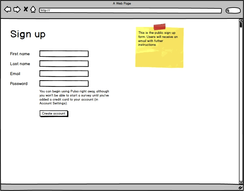Image resolution: width=244 pixels, height=191 pixels.
Task: Click the scrollbar up arrow
Action: coord(241,20)
